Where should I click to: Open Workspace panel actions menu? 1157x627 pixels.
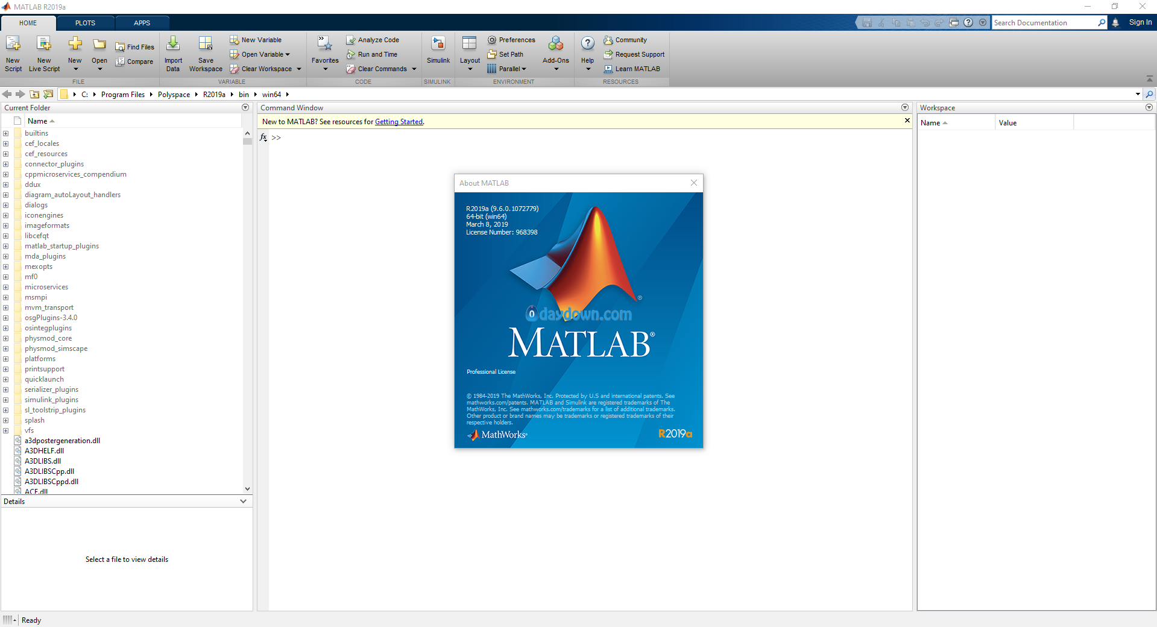(1149, 107)
